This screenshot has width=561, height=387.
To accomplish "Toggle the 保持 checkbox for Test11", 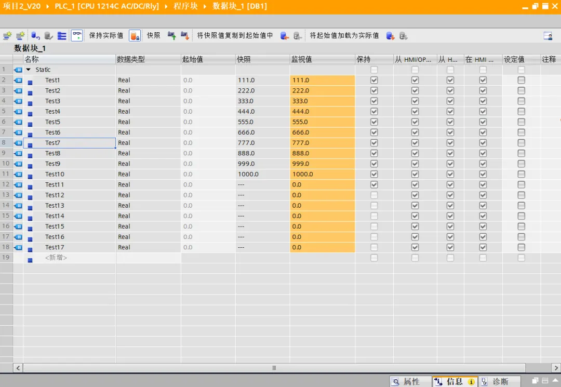I will tap(374, 184).
